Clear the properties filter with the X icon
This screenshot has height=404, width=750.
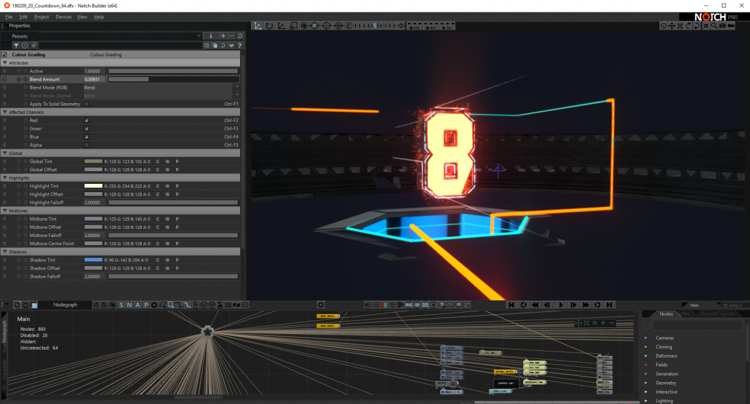(34, 46)
